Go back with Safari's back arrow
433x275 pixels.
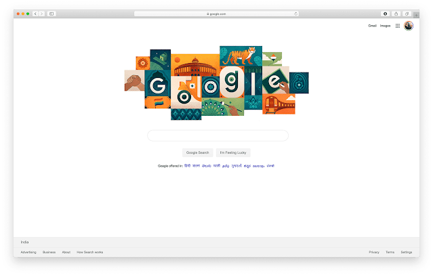tap(35, 14)
